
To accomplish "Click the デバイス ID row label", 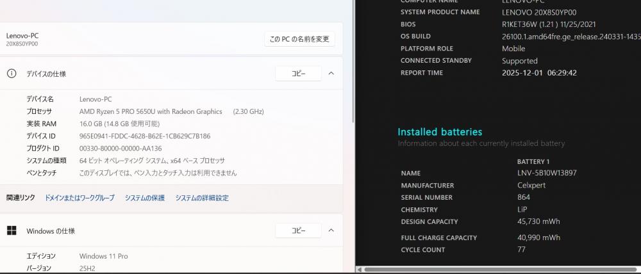I will point(41,136).
